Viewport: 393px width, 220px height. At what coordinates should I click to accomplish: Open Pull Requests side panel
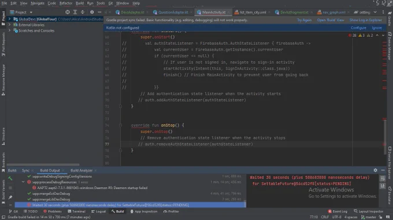tap(3, 44)
